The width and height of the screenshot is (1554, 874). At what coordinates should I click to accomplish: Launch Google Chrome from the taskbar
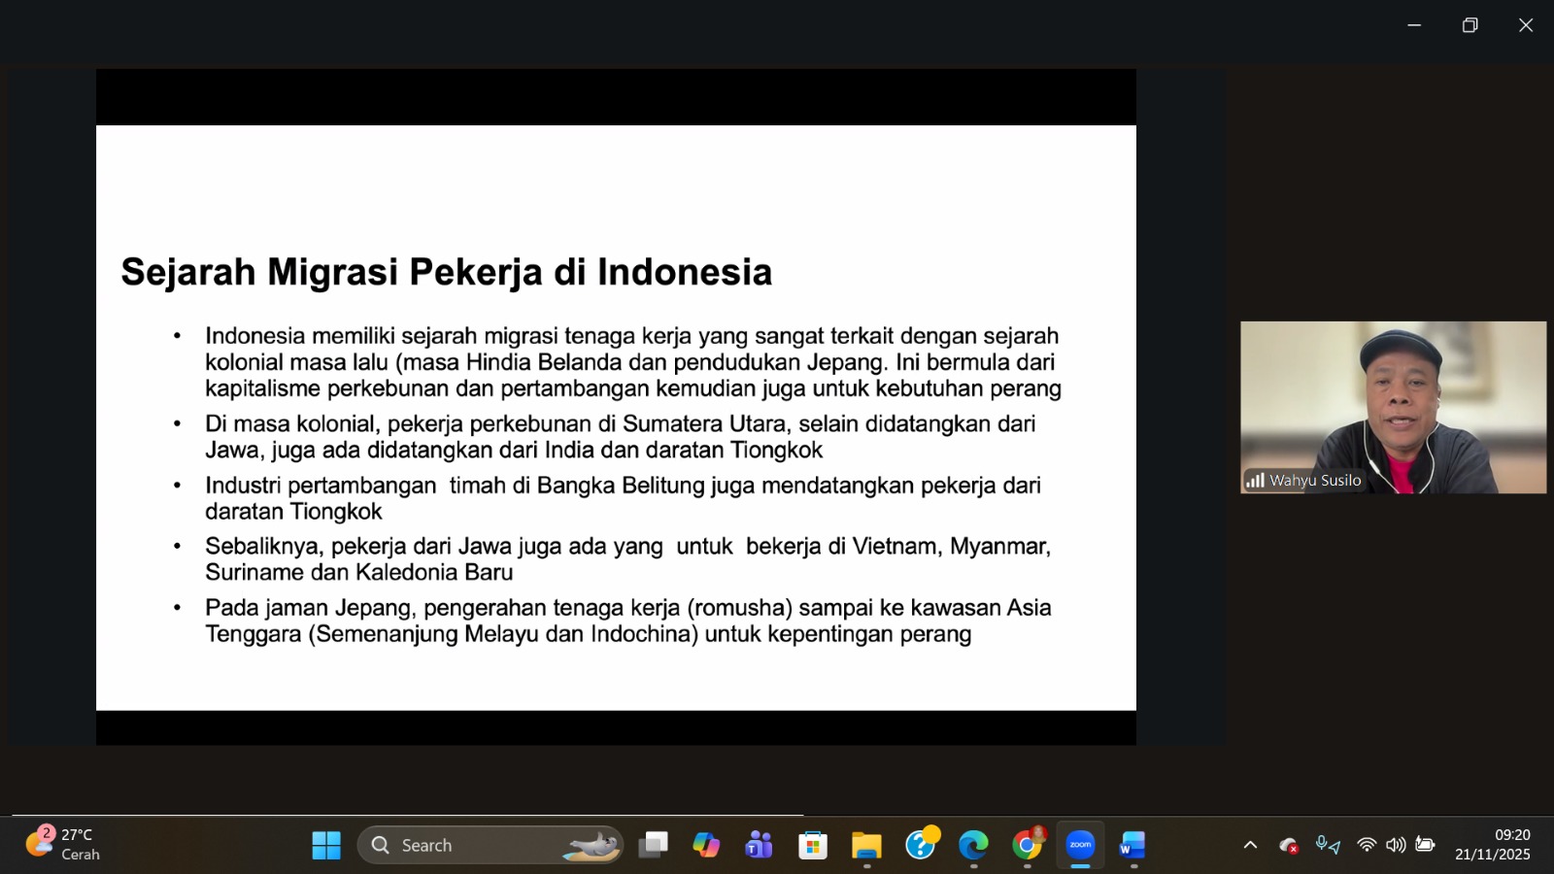pyautogui.click(x=1027, y=845)
